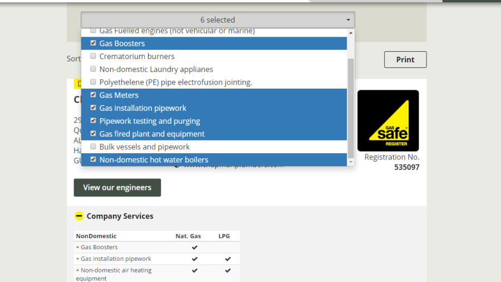Check the Crematorium burners option
This screenshot has height=282, width=501.
pyautogui.click(x=94, y=56)
